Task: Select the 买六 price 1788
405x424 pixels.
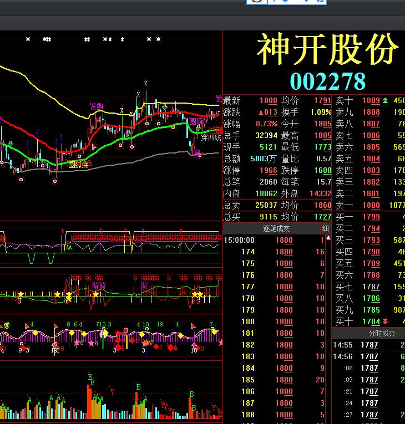Action: (x=371, y=275)
